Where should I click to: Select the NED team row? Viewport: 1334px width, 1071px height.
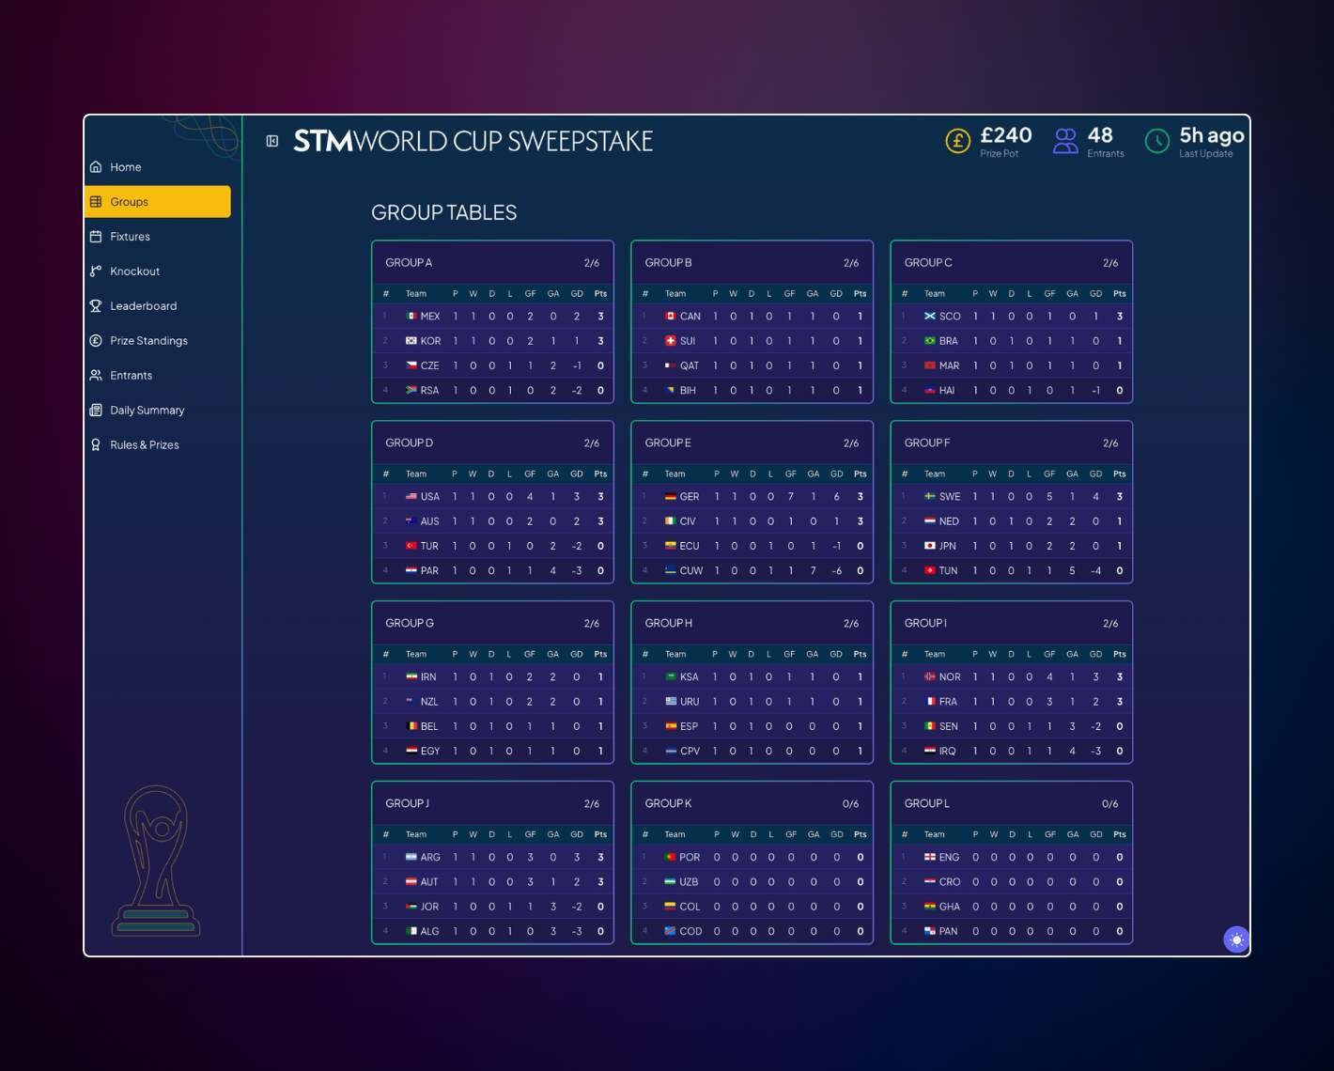point(1011,521)
